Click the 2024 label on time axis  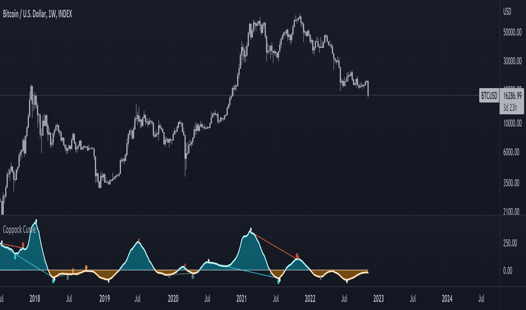[447, 299]
